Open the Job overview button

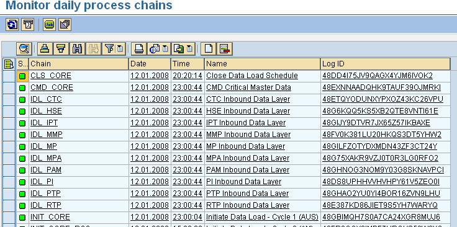point(49,25)
